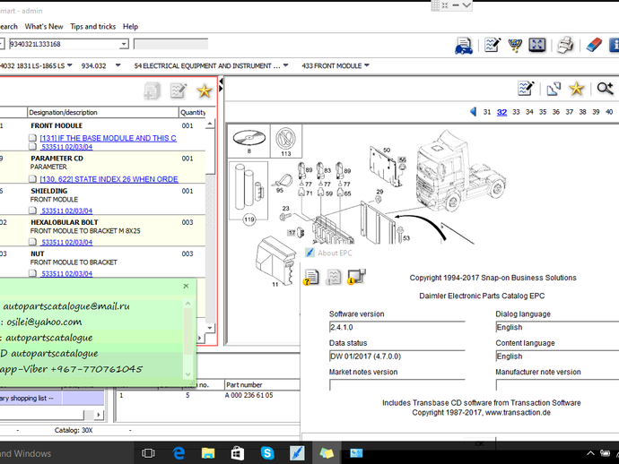Launch Edge browser from taskbar

tap(179, 453)
